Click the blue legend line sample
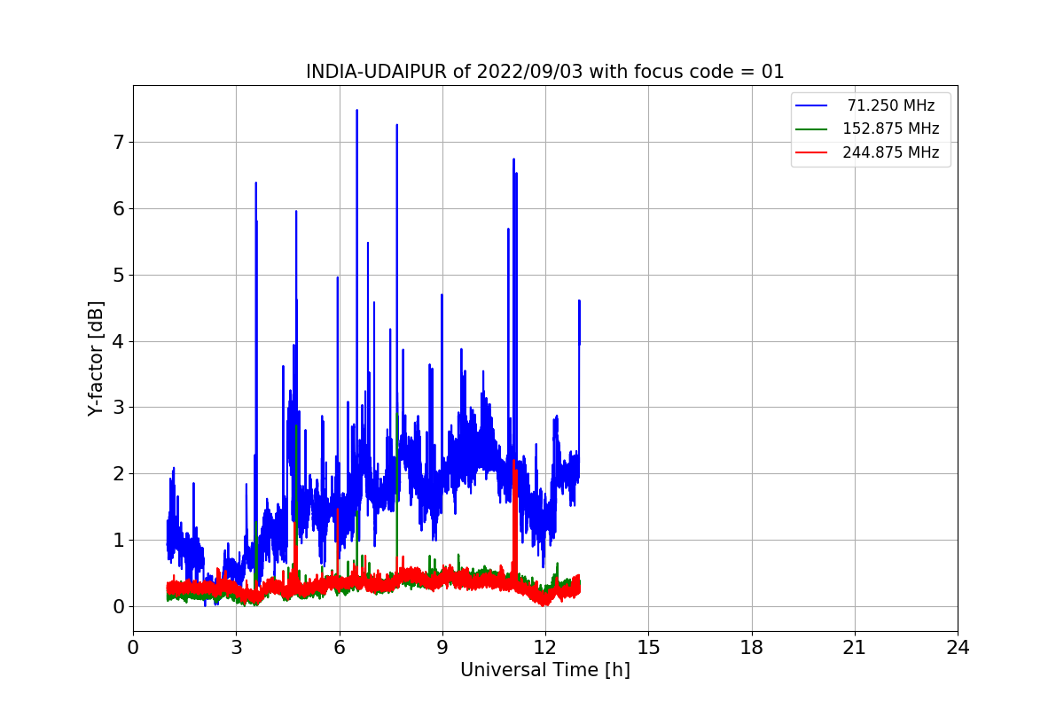Image resolution: width=1064 pixels, height=709 pixels. [x=811, y=105]
